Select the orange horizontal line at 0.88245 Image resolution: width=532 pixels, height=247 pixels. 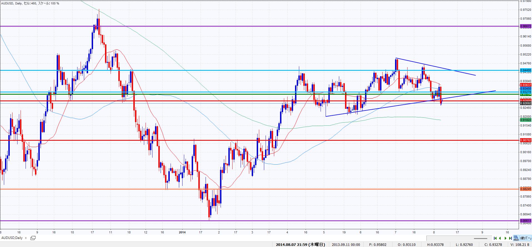tap(333, 189)
